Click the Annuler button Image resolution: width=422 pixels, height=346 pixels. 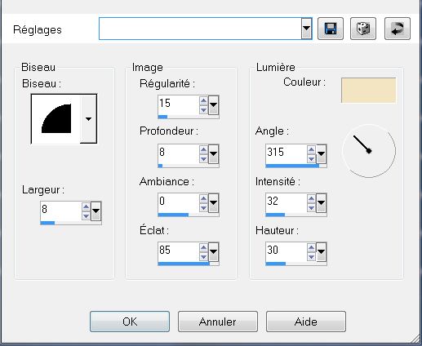pos(218,322)
